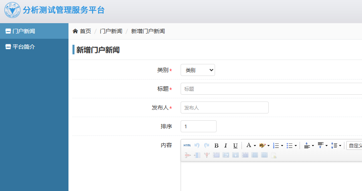362x191 pixels.
Task: Expand the spacing-before arrow options
Action: coord(313,145)
